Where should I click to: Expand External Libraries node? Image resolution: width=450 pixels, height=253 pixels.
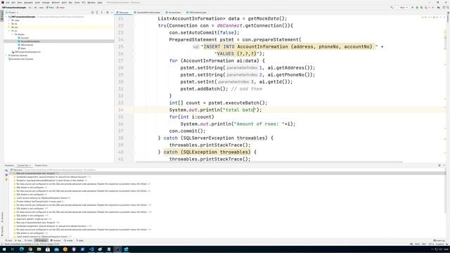[6, 56]
